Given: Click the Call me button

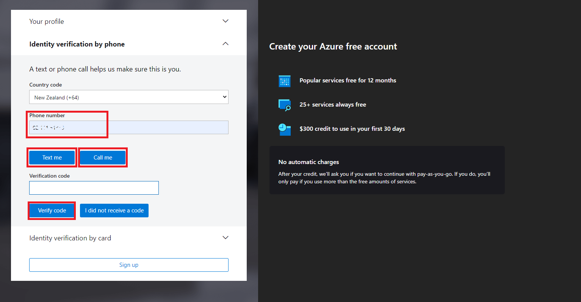Looking at the screenshot, I should coord(103,158).
